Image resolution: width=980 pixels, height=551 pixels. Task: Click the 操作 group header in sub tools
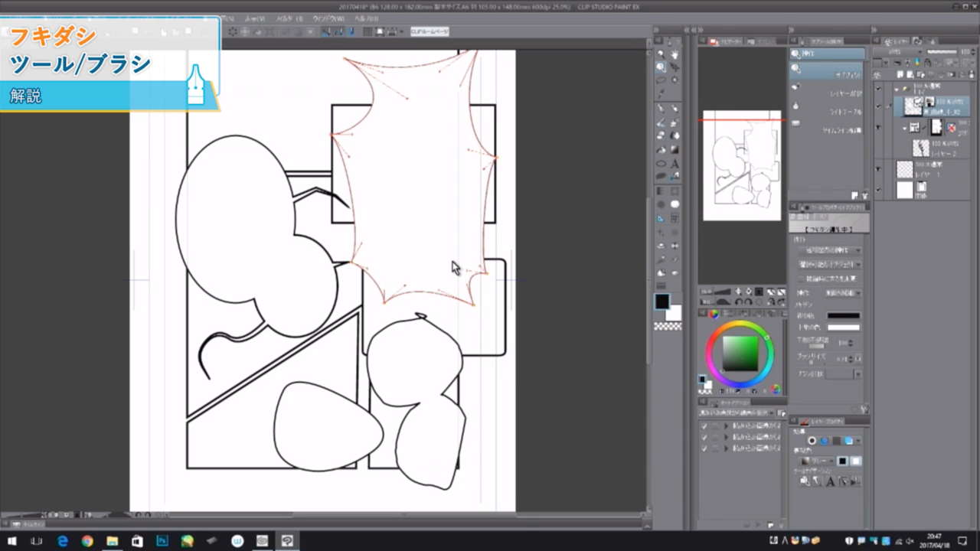point(828,54)
